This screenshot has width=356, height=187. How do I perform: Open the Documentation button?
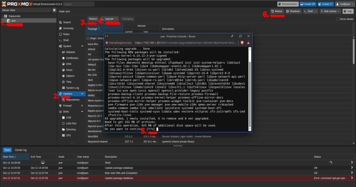[x=288, y=4]
